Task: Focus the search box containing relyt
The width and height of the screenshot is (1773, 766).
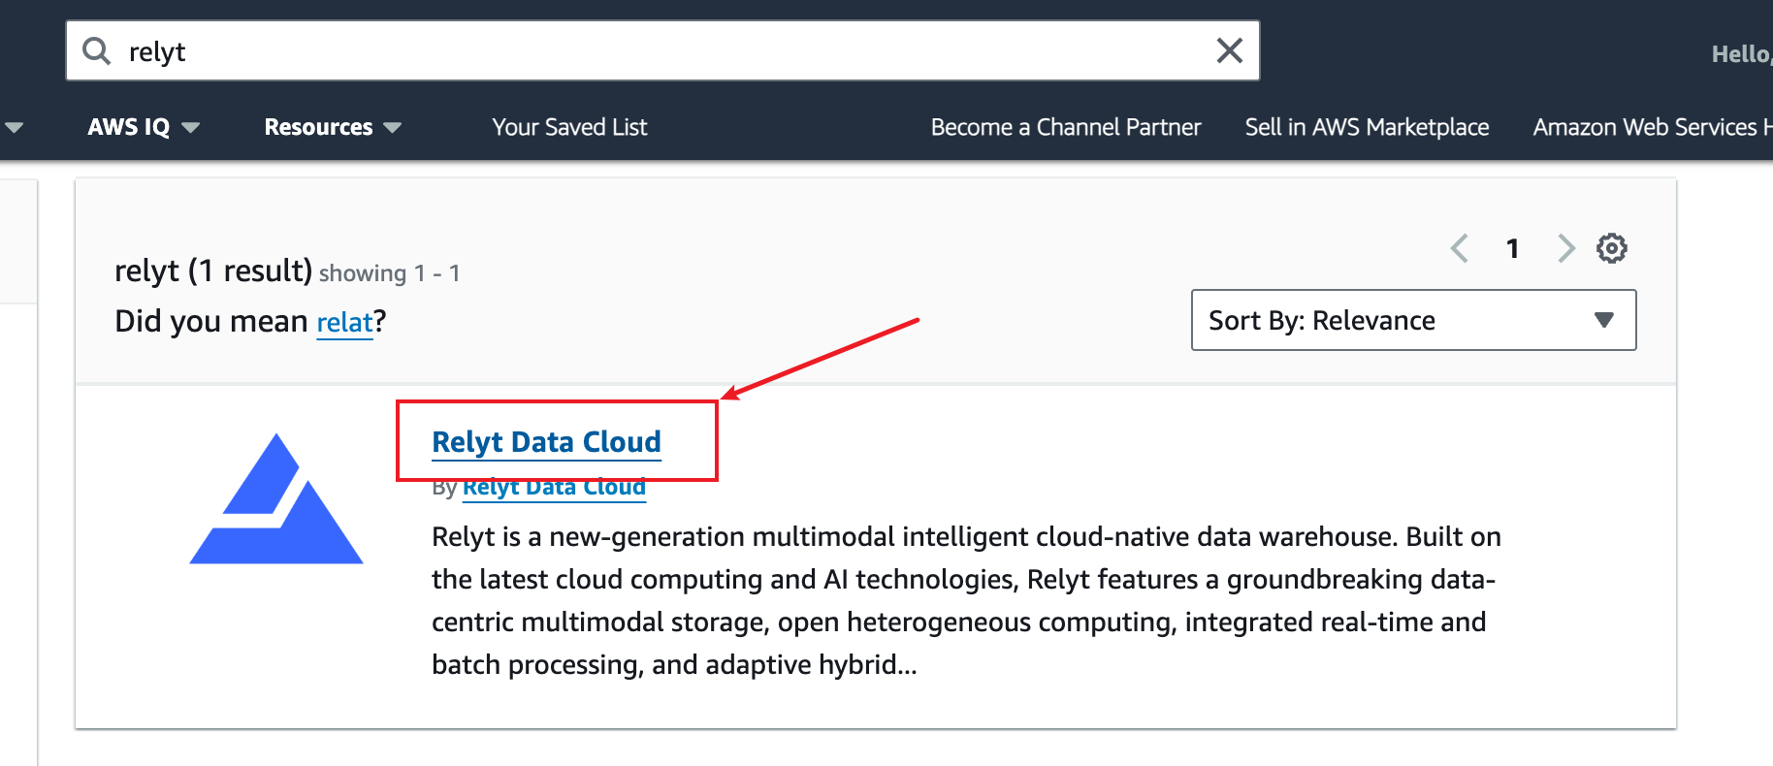Action: coord(662,50)
